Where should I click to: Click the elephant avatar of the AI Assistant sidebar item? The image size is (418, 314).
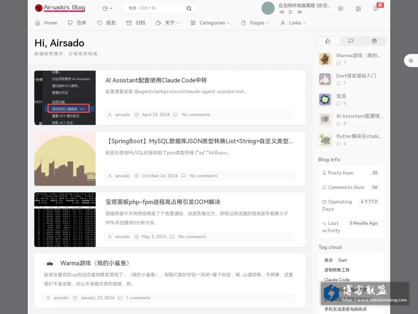(325, 120)
